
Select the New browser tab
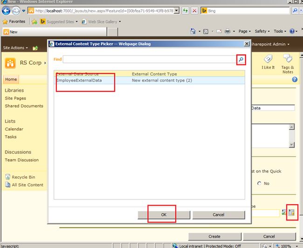[x=55, y=32]
